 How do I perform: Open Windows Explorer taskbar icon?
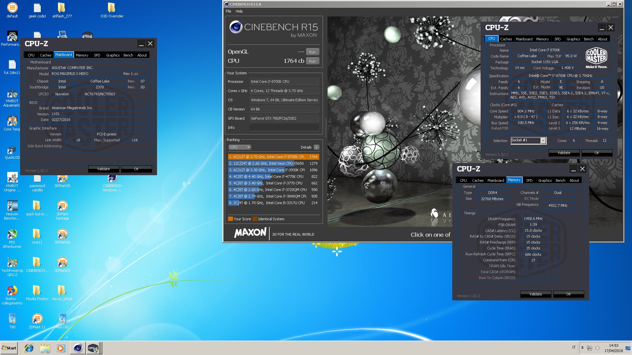45,348
